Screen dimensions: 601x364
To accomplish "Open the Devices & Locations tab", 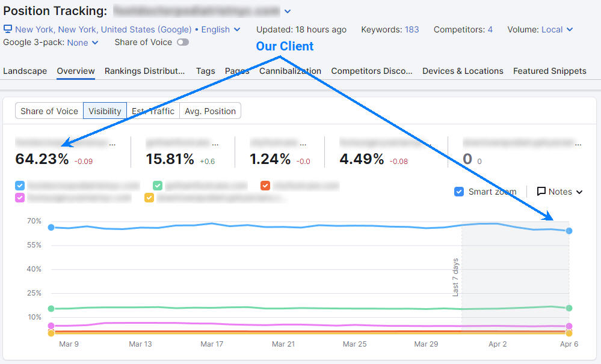I will tap(463, 71).
